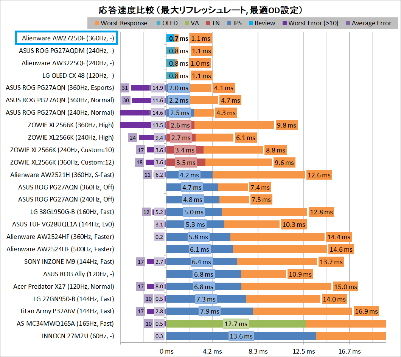Select ASUS ROG PG27AQN (360Hz, Esports) label
This screenshot has width=401, height=357.
pos(60,88)
